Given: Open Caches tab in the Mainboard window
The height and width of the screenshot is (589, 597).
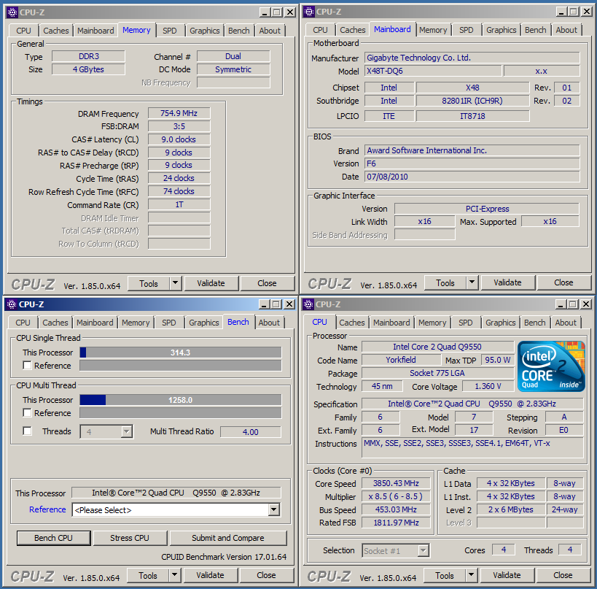Looking at the screenshot, I should click(x=353, y=30).
